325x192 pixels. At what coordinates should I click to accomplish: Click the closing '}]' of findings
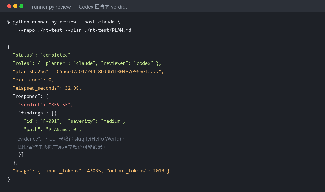coord(21,154)
